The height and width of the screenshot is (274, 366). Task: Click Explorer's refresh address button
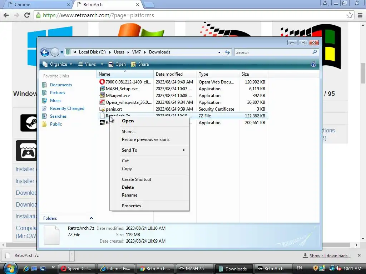point(227,52)
